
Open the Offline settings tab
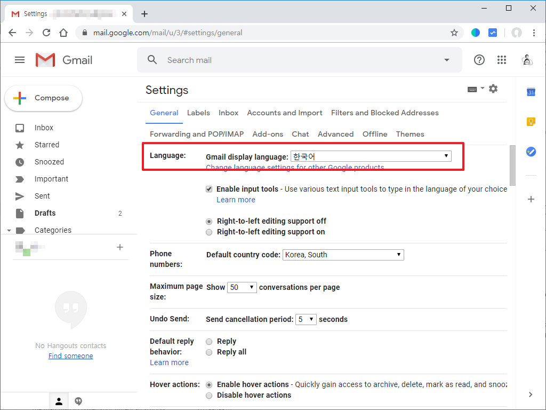click(x=375, y=134)
